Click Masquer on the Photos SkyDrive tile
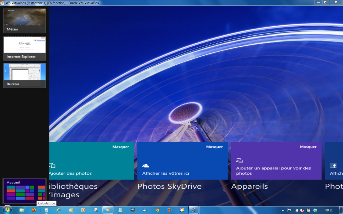Image resolution: width=343 pixels, height=214 pixels. click(x=214, y=147)
